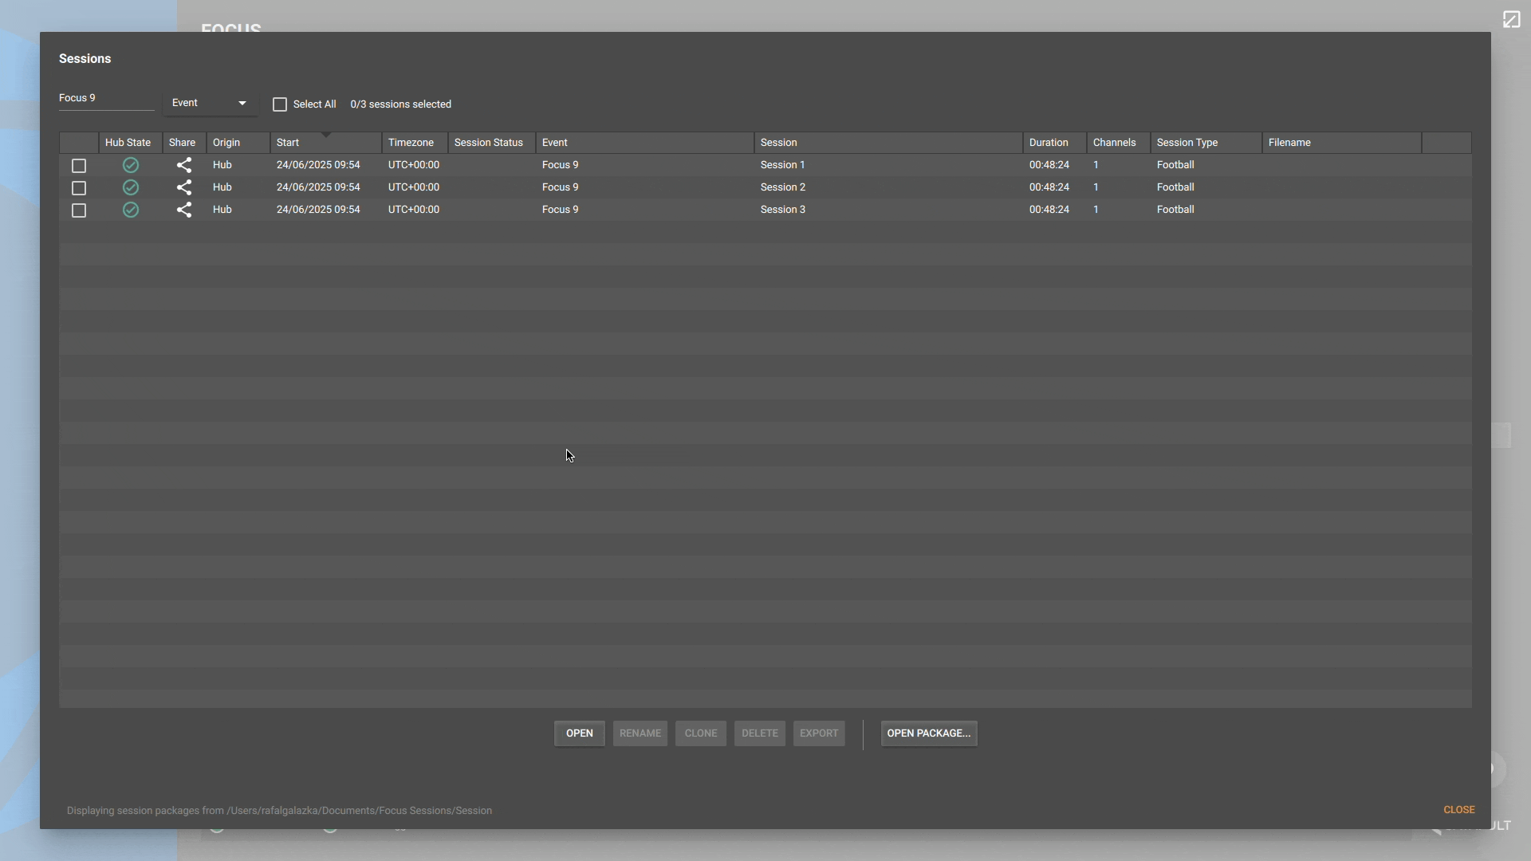Click the share icon for Session 3

(x=184, y=210)
